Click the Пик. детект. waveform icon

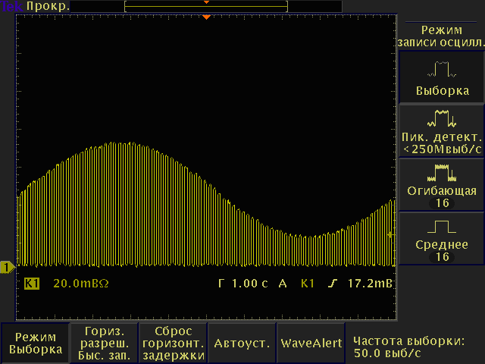tap(441, 118)
